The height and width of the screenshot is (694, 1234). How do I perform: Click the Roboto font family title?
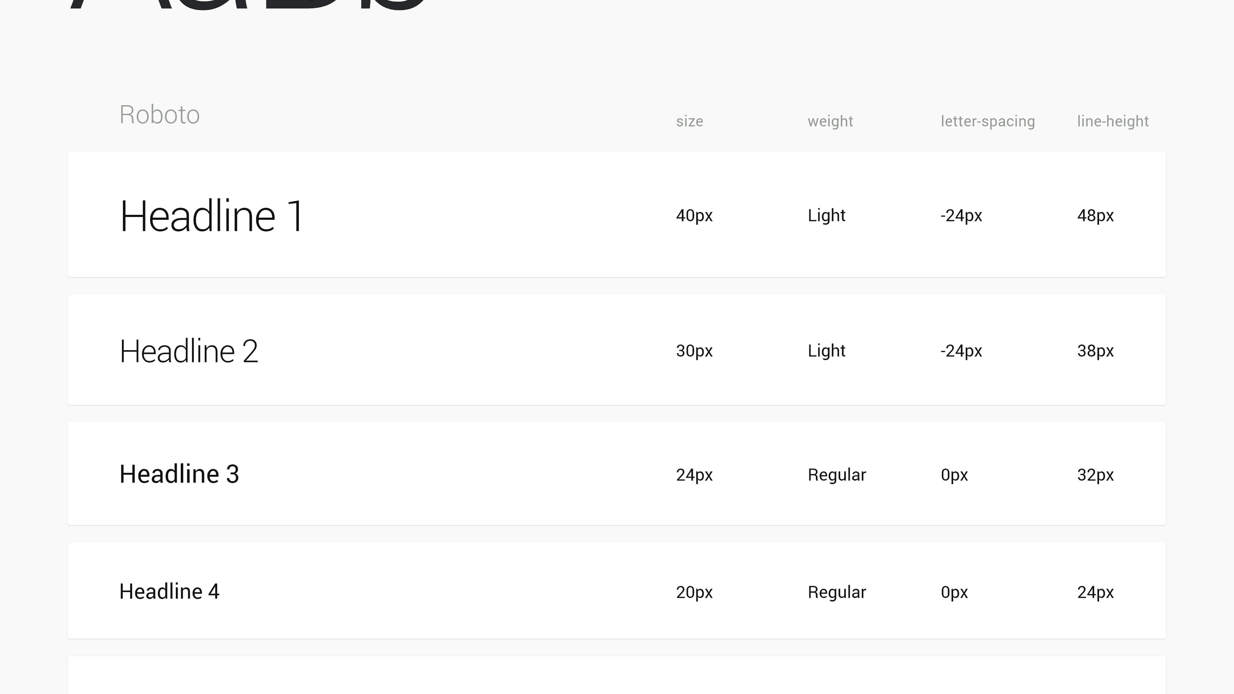[x=160, y=115]
